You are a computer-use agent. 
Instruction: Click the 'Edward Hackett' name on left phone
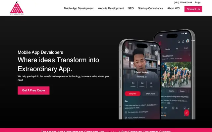point(141,72)
